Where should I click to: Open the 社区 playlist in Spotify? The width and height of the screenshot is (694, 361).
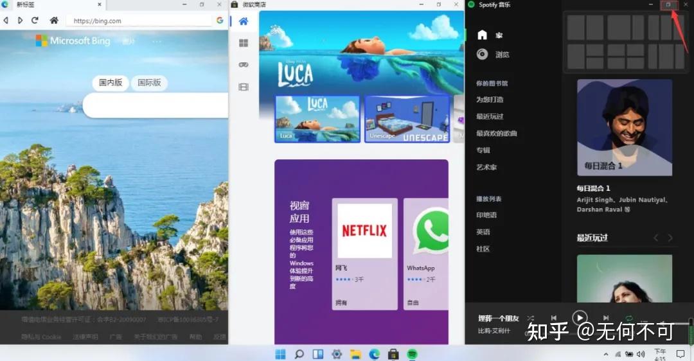pyautogui.click(x=483, y=249)
